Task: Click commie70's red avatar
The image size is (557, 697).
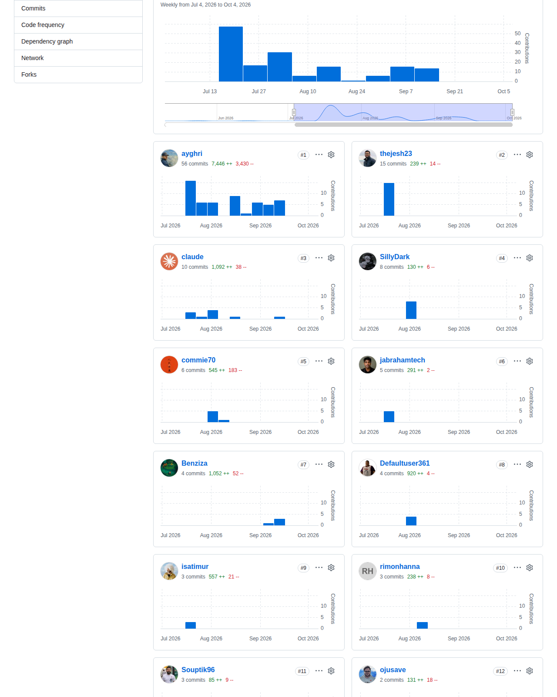Action: pyautogui.click(x=169, y=365)
